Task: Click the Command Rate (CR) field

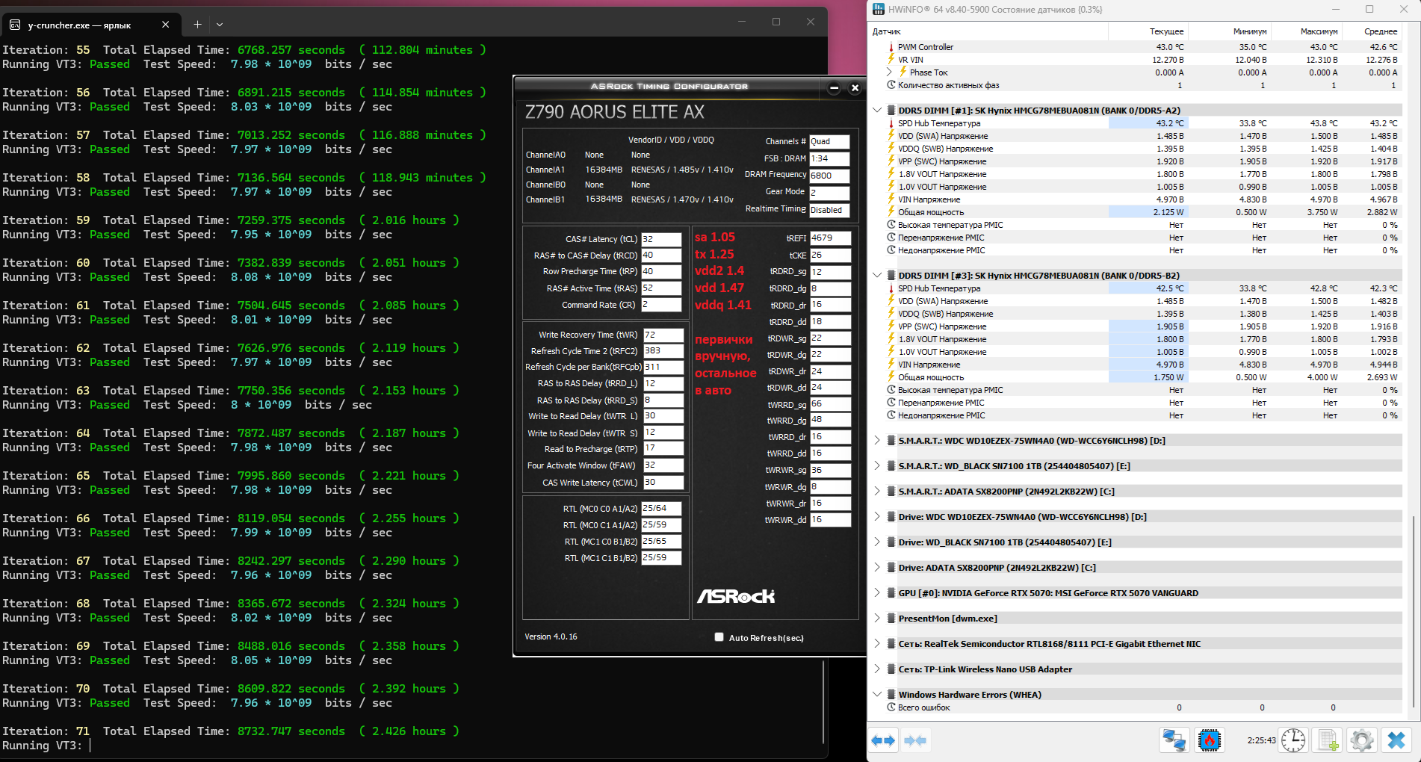Action: [661, 305]
